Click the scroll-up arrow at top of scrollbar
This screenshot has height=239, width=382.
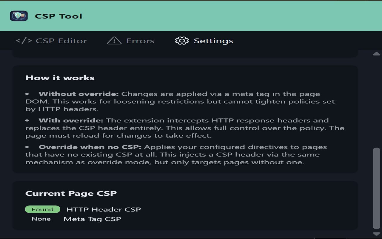(377, 54)
